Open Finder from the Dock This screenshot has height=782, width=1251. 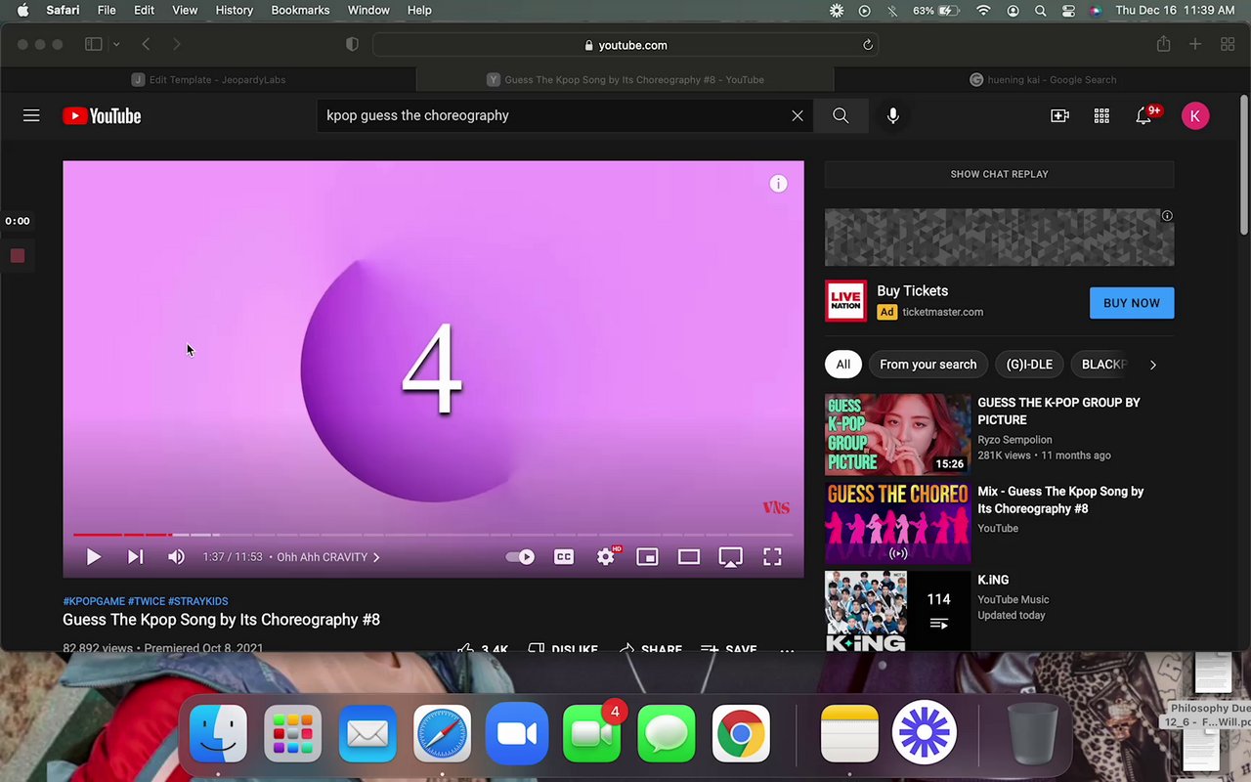[218, 732]
